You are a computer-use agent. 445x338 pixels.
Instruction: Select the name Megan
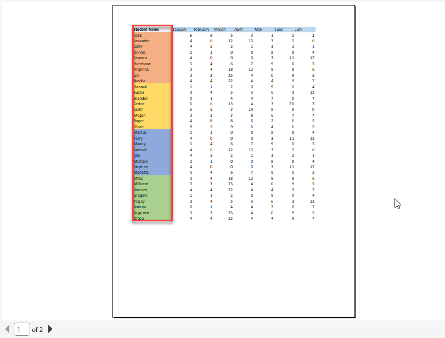139,115
